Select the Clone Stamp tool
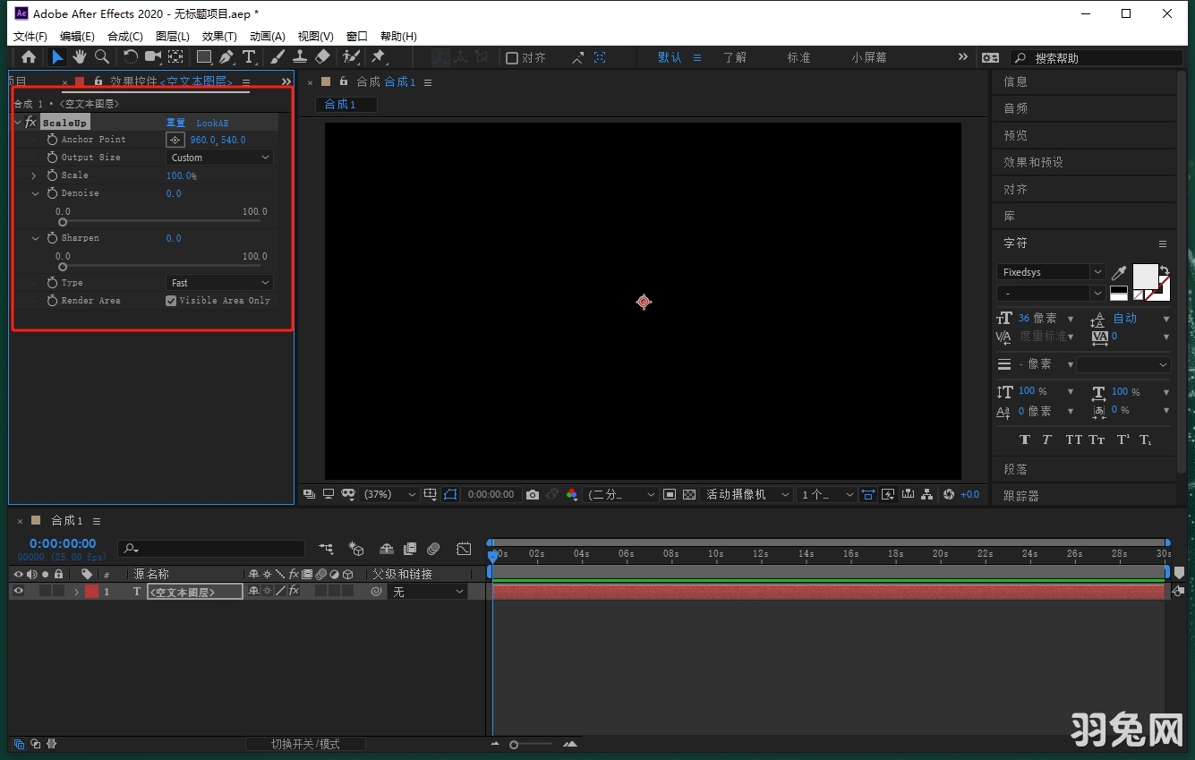 pos(300,57)
